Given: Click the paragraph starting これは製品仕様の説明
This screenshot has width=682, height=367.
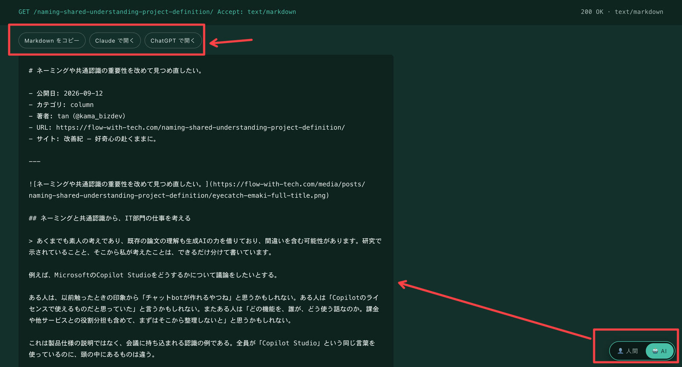Looking at the screenshot, I should click(202, 349).
